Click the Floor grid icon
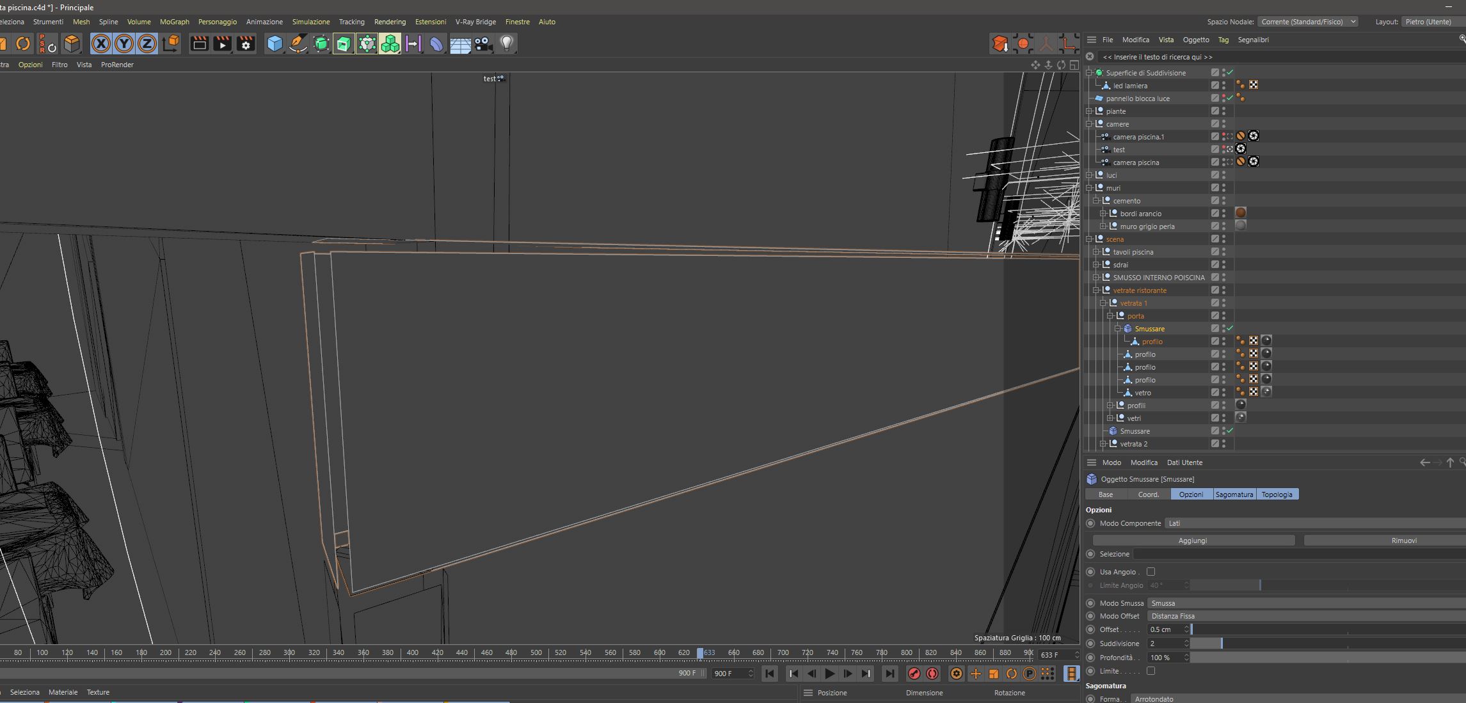This screenshot has height=703, width=1466. coord(460,43)
